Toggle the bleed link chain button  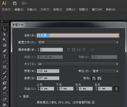(x=116, y=89)
